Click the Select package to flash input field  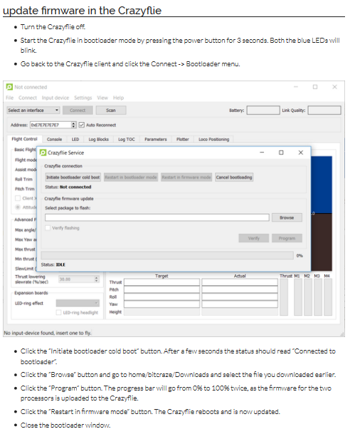point(157,217)
